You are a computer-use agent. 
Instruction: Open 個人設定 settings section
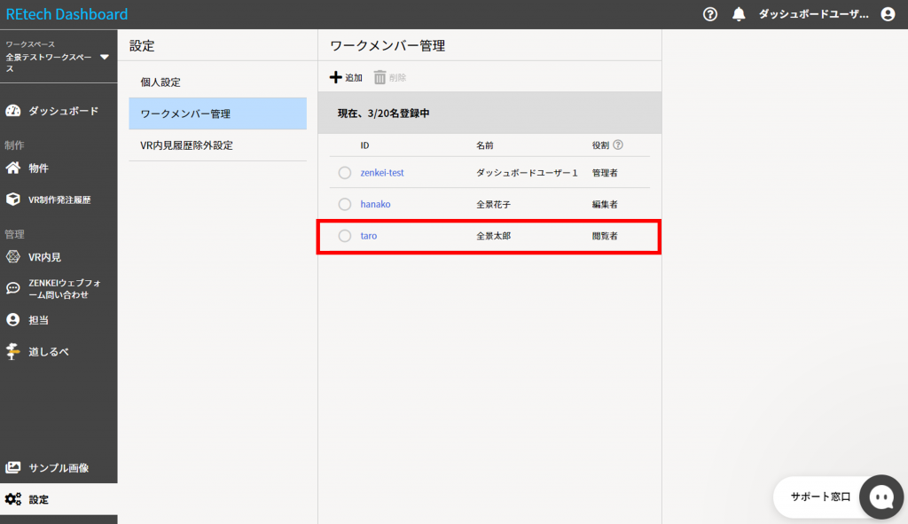(x=218, y=82)
